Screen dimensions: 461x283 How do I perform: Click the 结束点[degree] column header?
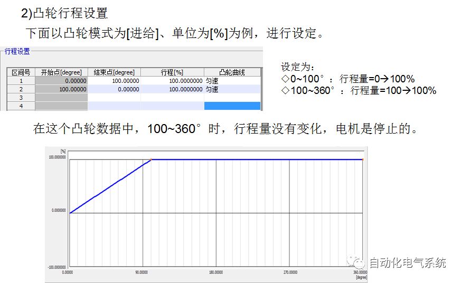tap(114, 72)
